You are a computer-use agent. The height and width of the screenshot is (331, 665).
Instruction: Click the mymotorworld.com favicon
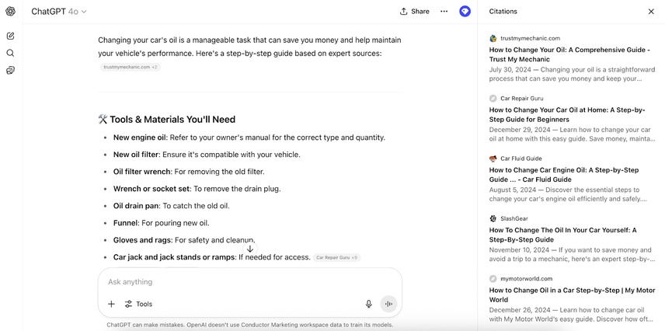[493, 279]
